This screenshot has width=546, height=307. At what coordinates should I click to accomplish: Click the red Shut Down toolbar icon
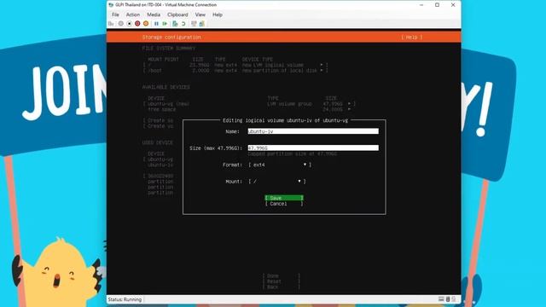pos(137,24)
